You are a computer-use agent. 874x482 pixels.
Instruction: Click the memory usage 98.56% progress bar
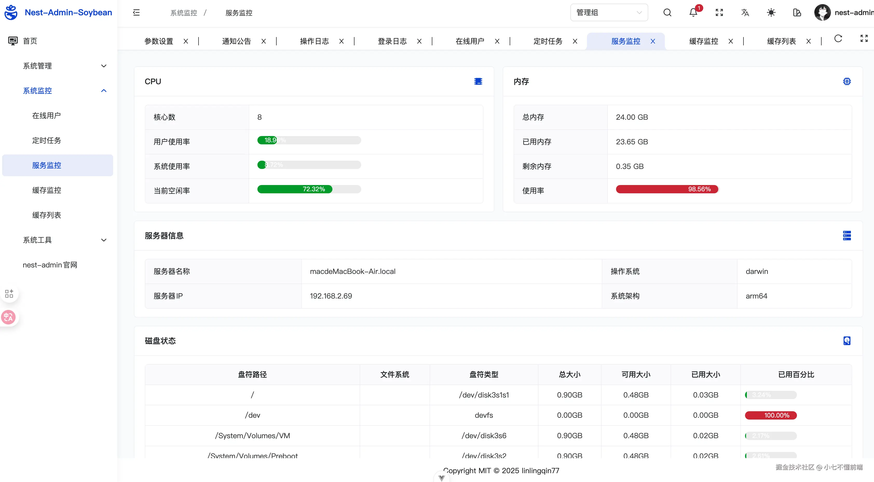[667, 189]
